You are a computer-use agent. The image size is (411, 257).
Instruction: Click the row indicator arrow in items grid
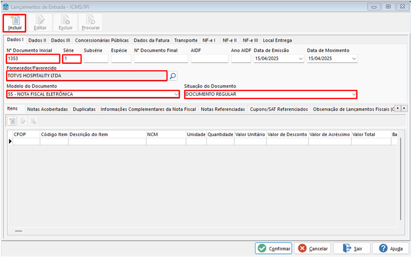click(10, 141)
